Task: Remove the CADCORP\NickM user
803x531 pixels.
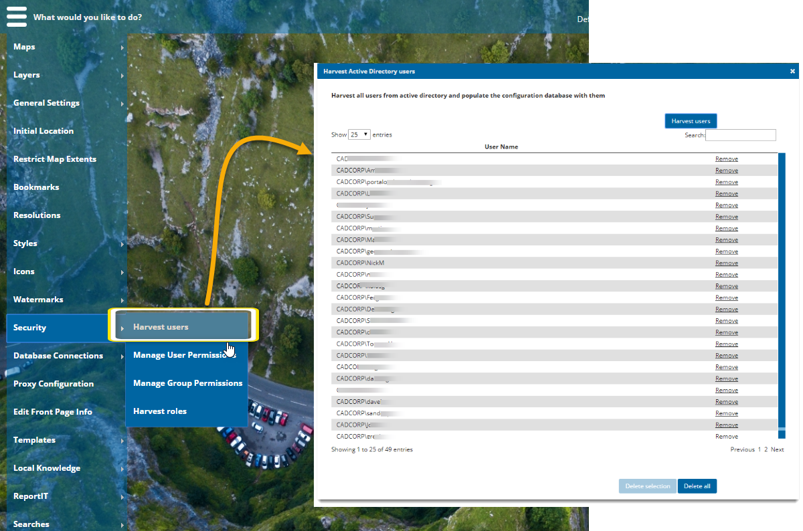Action: [726, 263]
